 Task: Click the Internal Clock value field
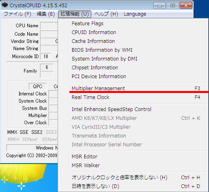[x=53, y=94]
